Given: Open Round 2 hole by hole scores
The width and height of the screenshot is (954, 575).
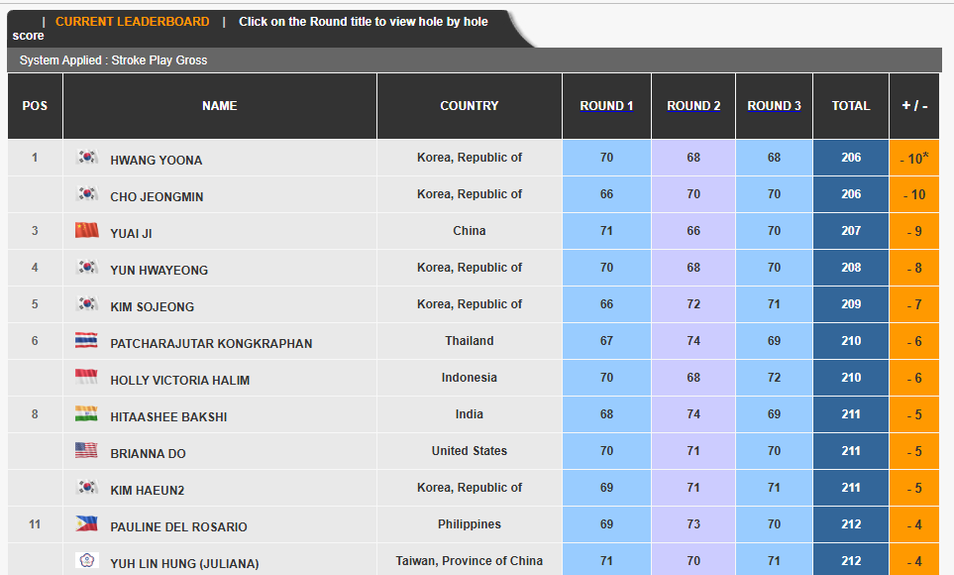Looking at the screenshot, I should click(x=693, y=106).
